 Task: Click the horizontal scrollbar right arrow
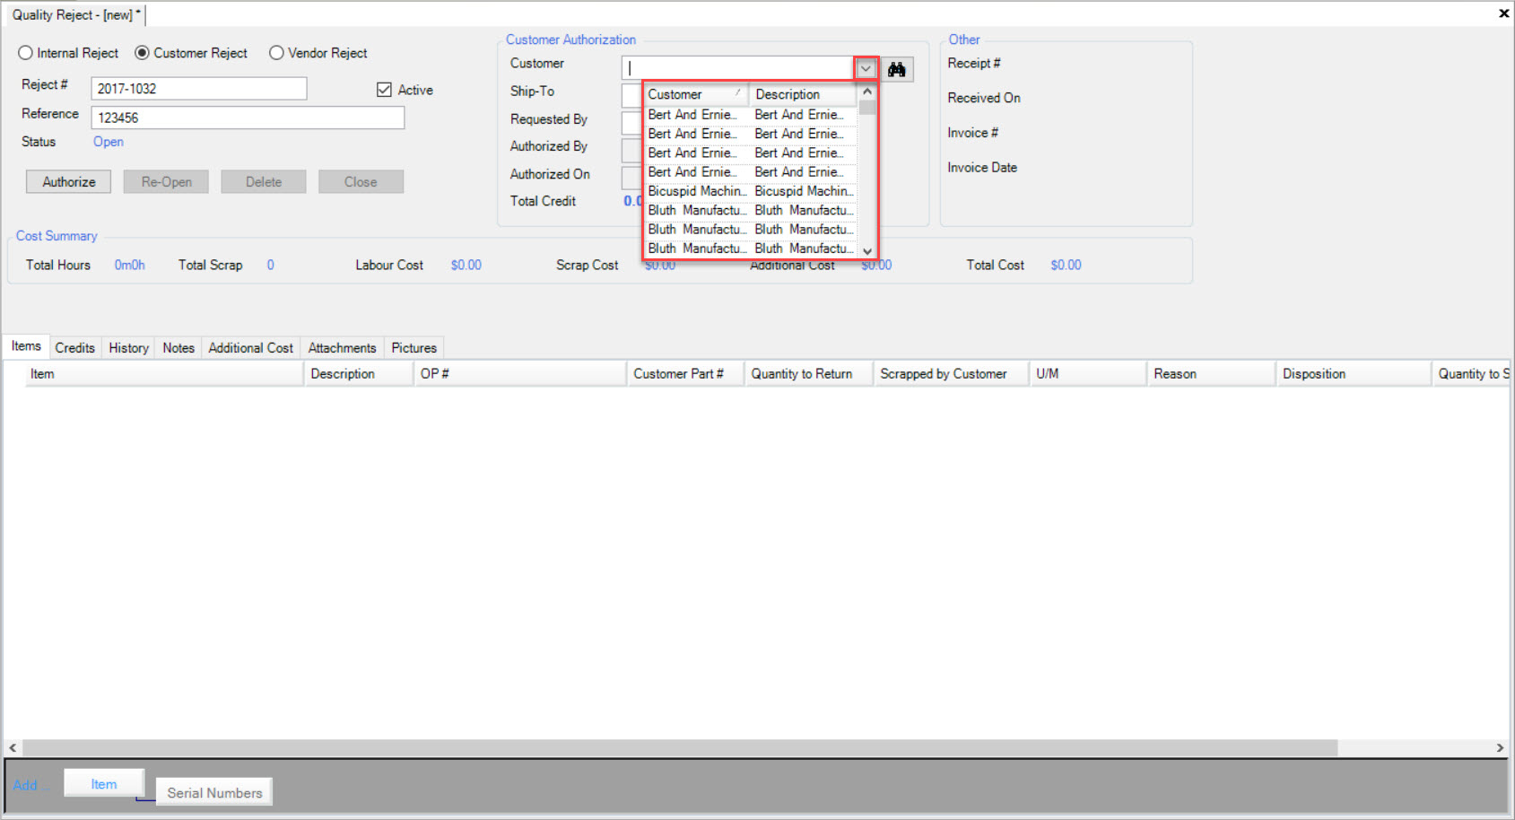click(x=1500, y=747)
